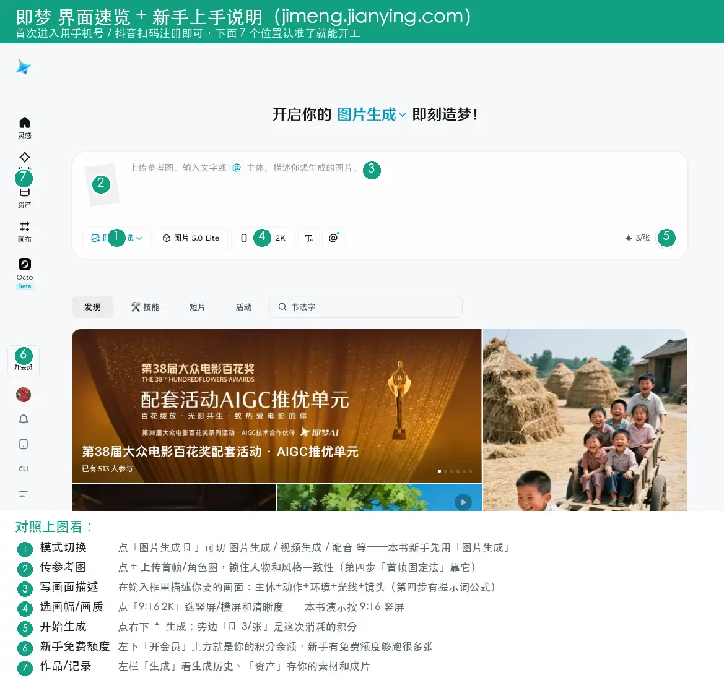Screen dimensions: 724x678
Task: Click the mobile app phone icon
Action: (x=24, y=444)
